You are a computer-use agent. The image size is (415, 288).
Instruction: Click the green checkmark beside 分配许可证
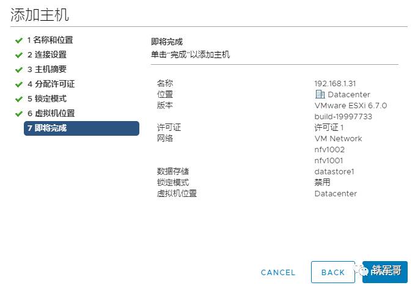(19, 84)
